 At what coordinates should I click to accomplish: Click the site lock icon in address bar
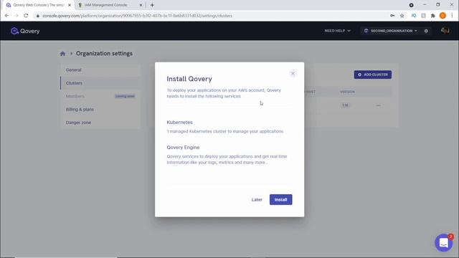pos(38,16)
